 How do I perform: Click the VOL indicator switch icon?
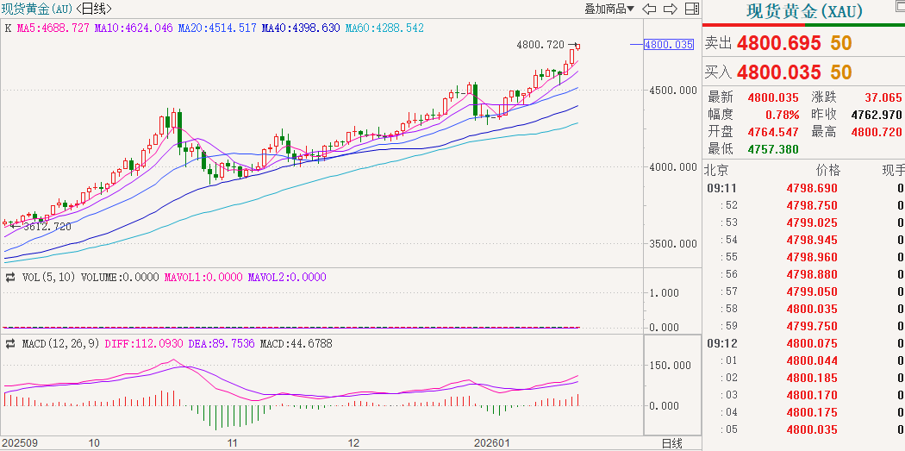click(9, 278)
